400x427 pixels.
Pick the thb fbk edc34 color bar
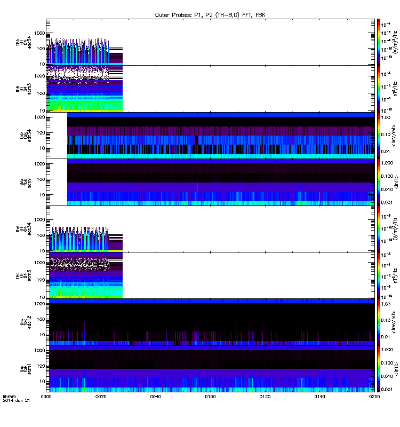click(x=379, y=136)
